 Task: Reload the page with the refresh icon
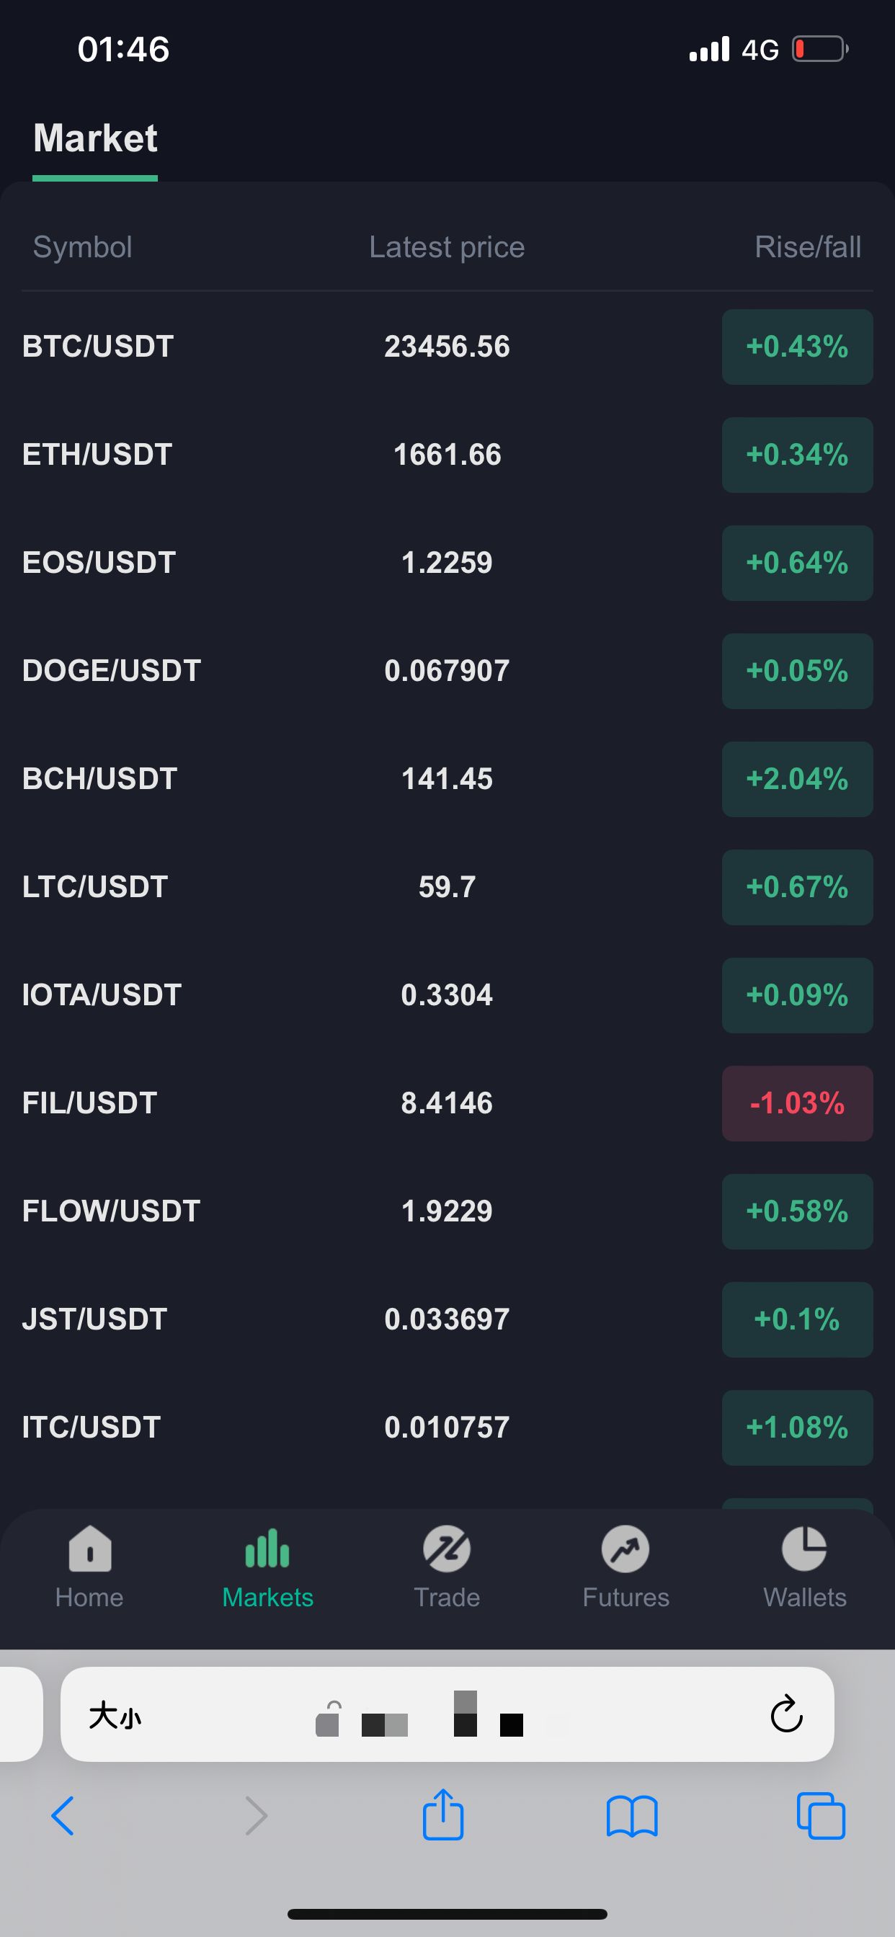tap(787, 1714)
